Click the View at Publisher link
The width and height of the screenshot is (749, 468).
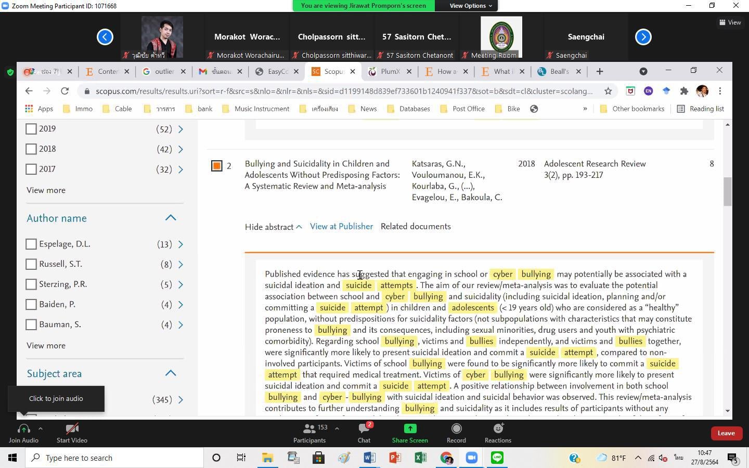point(341,227)
